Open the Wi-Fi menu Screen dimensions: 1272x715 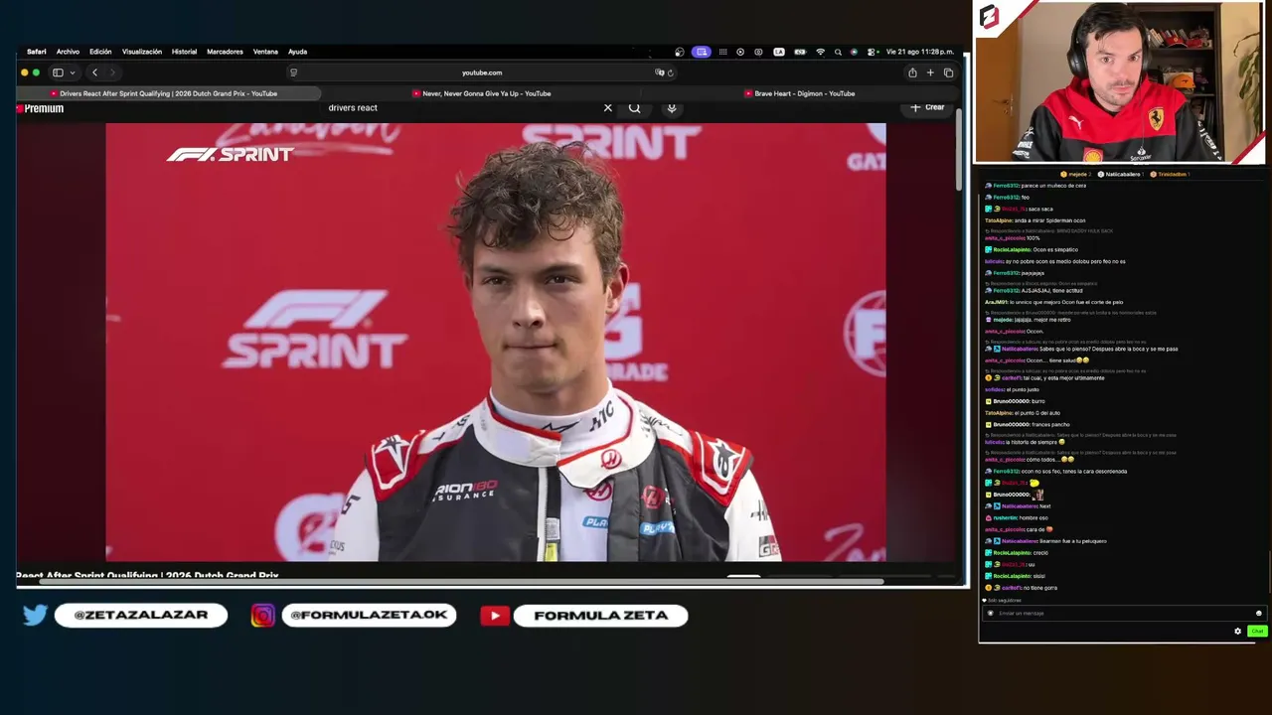pyautogui.click(x=820, y=52)
